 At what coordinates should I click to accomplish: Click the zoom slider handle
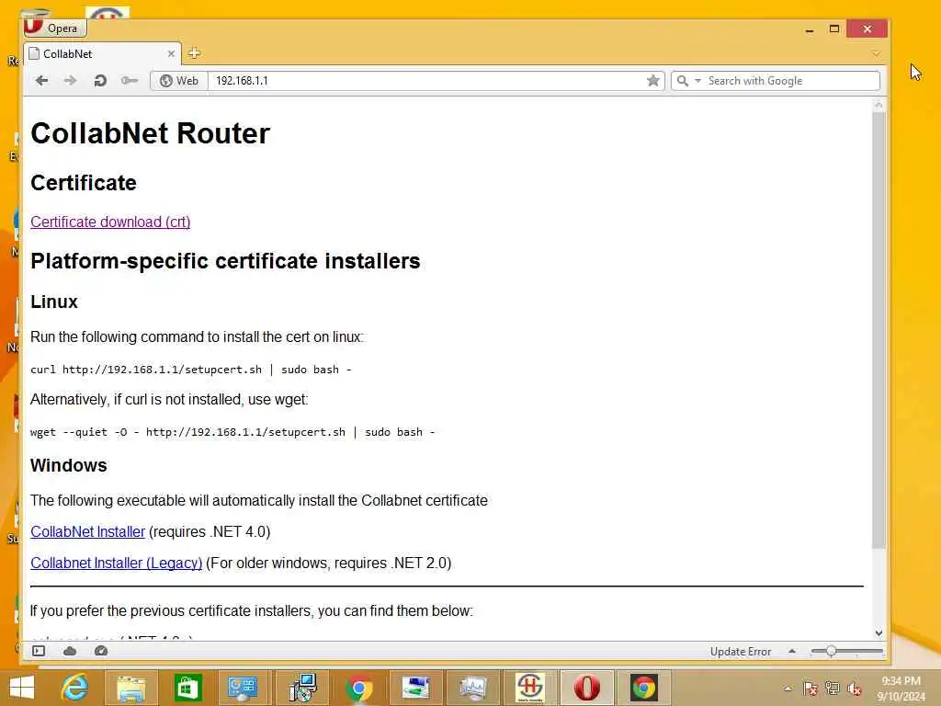tap(831, 651)
